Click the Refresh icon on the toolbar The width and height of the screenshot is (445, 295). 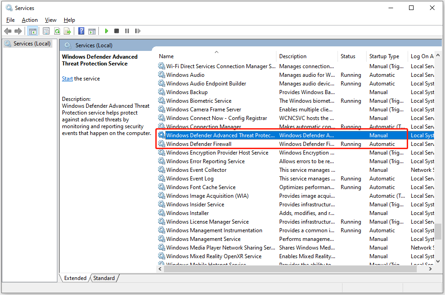[57, 30]
